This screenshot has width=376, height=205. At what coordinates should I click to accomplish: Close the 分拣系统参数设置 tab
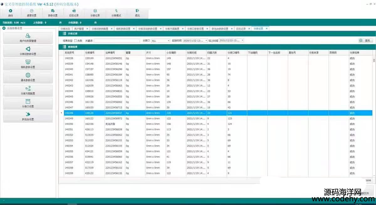click(161, 28)
